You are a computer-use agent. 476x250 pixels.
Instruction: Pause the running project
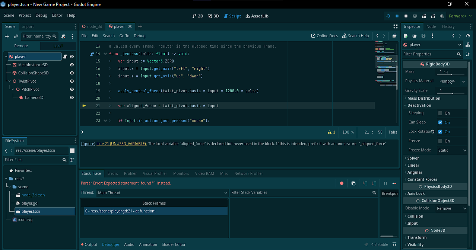397,16
